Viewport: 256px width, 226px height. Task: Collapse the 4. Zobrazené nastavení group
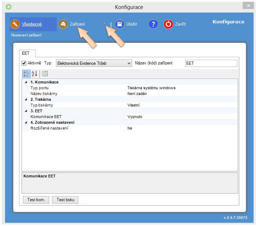(25, 122)
